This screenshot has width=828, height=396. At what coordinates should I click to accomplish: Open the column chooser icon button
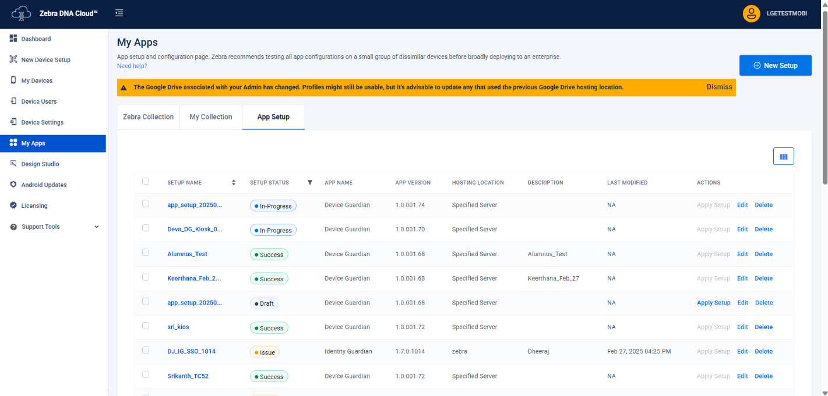[x=783, y=156]
